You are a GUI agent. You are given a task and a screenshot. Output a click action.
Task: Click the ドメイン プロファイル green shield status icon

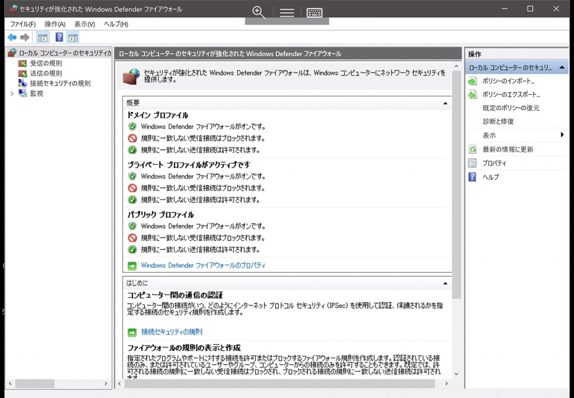click(x=132, y=127)
